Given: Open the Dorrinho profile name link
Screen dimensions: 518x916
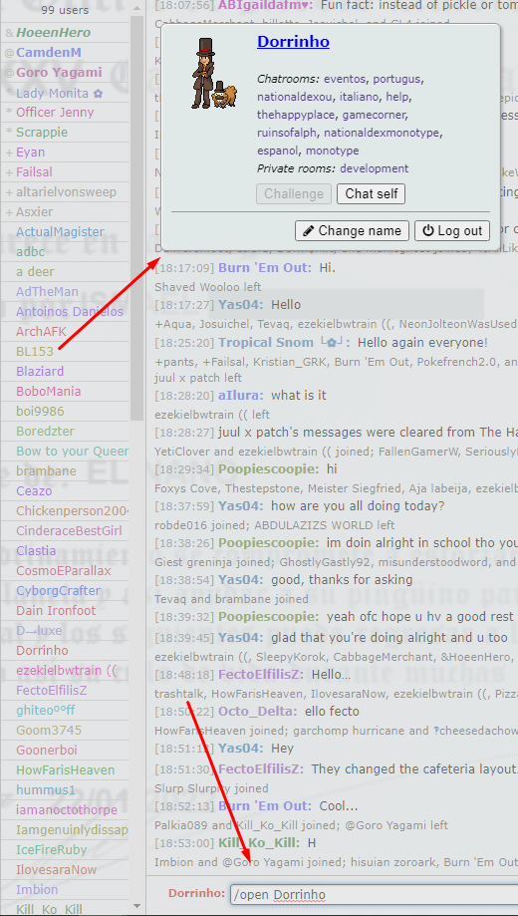Looking at the screenshot, I should [x=293, y=42].
